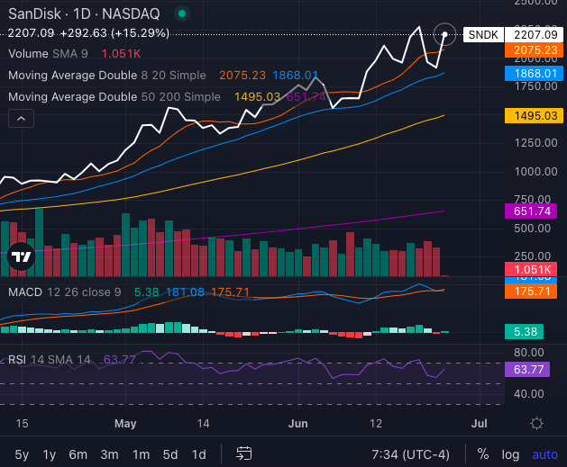Click the circled last price marker
The image size is (567, 467).
[x=444, y=34]
